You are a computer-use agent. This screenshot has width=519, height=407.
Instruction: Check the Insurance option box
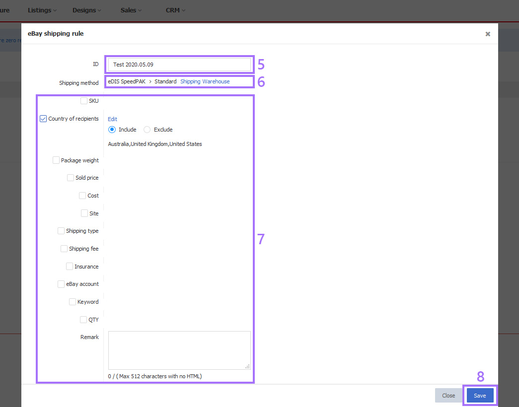tap(70, 267)
